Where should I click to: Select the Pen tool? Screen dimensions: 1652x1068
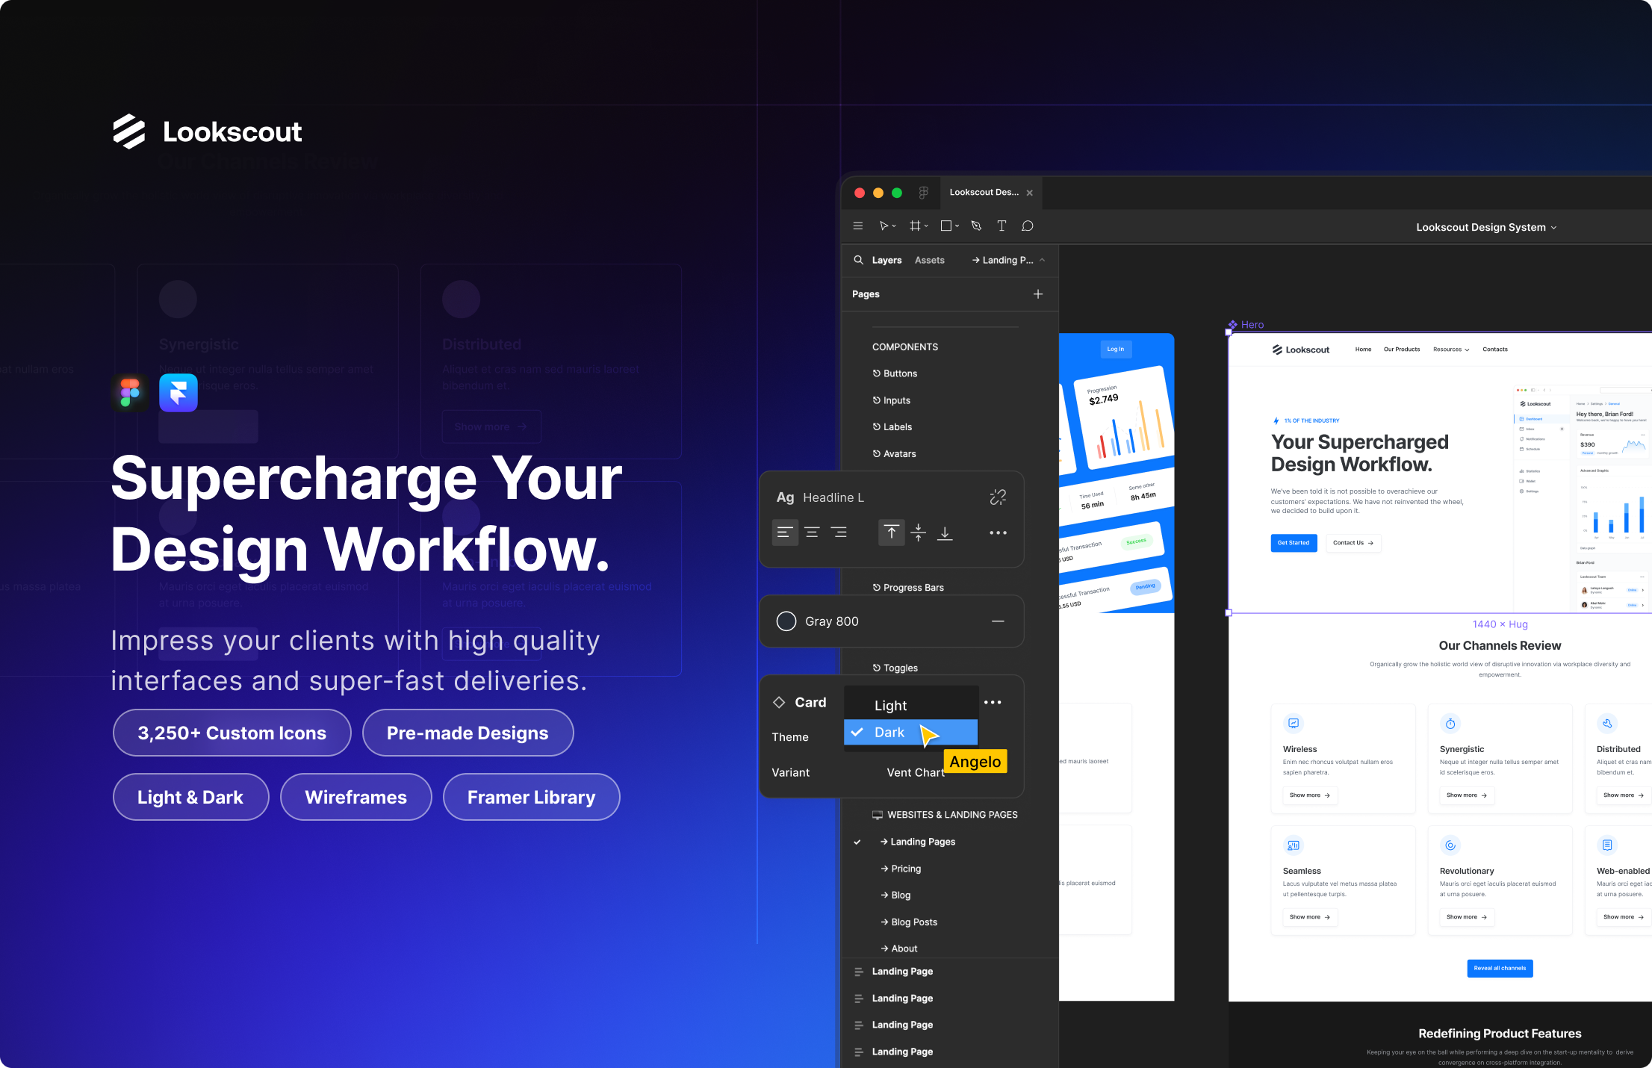(976, 226)
